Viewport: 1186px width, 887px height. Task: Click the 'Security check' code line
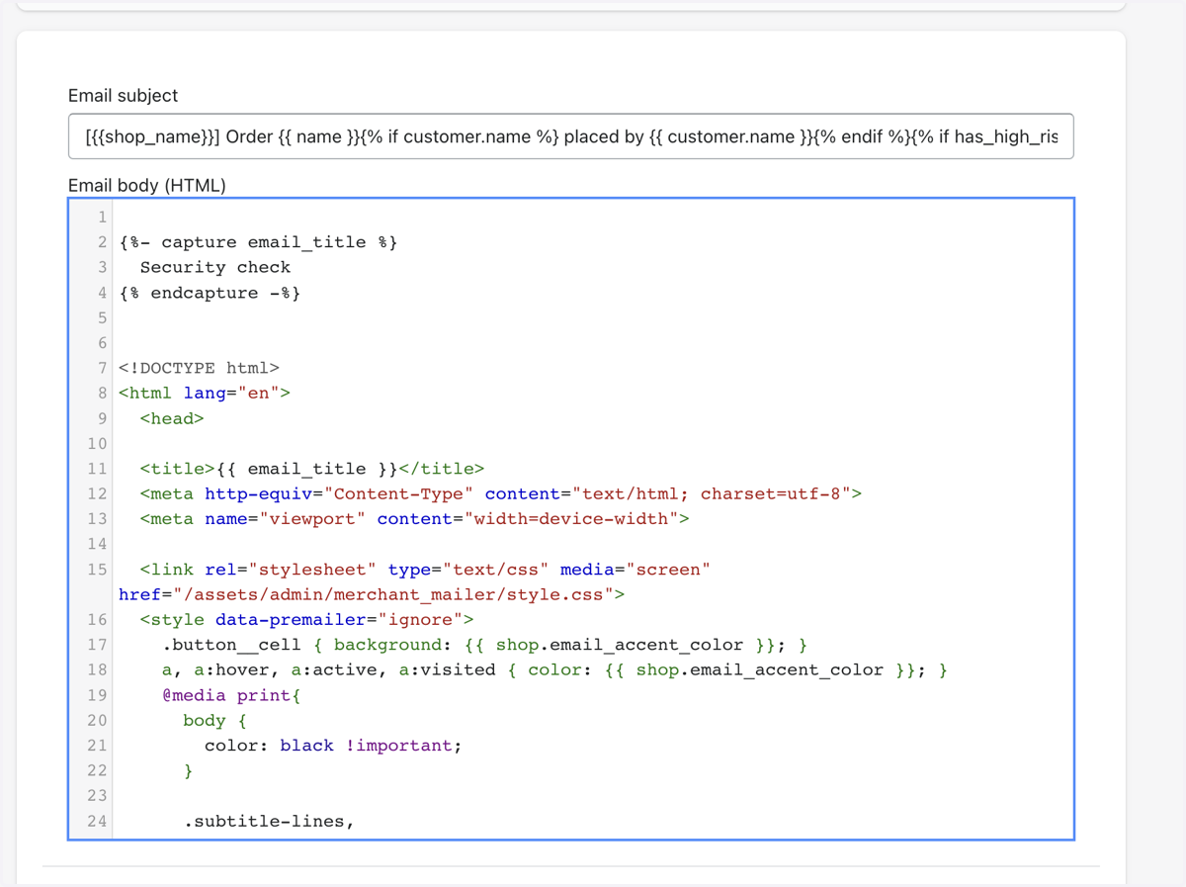215,267
